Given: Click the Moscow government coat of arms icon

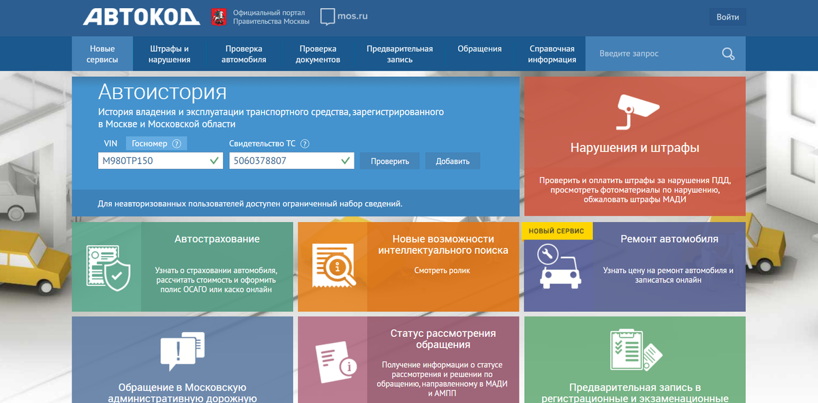Looking at the screenshot, I should click(x=218, y=17).
